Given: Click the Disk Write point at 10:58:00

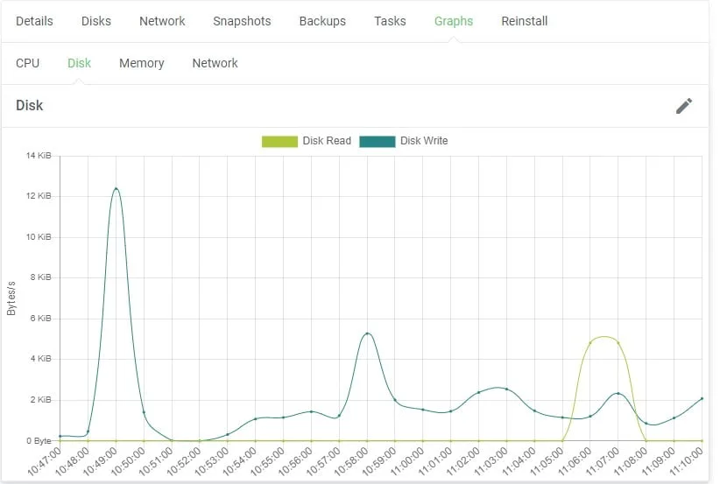Looking at the screenshot, I should coord(367,333).
